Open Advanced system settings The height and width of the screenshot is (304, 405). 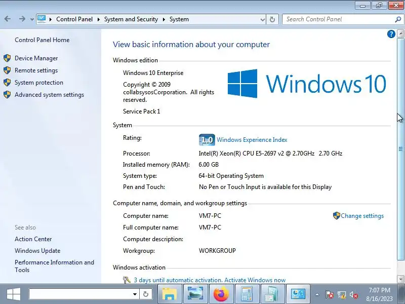49,95
